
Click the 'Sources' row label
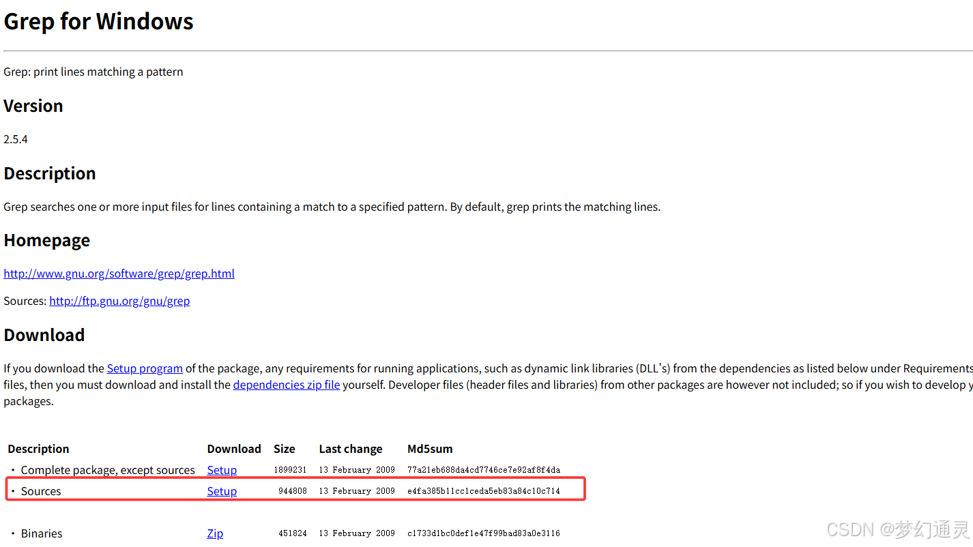tap(41, 491)
